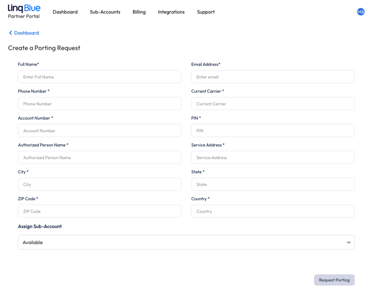Screen dimensions: 368x288
Task: Open the Billing page
Action: 139,12
